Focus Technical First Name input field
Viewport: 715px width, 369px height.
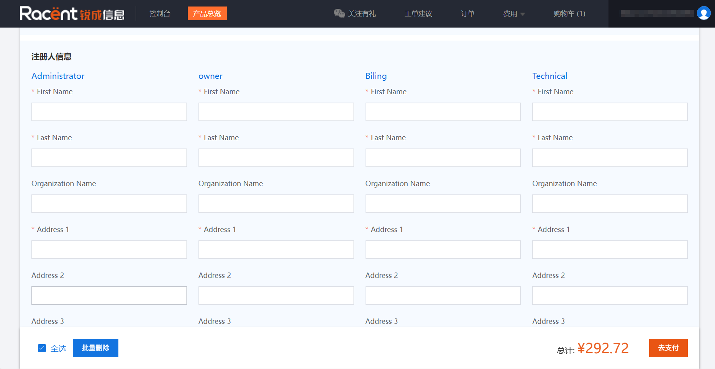(610, 112)
